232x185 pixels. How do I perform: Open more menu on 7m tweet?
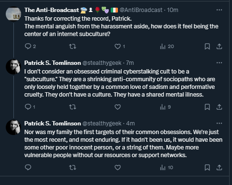(219, 62)
